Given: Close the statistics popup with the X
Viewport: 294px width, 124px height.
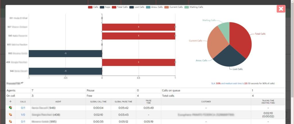Looking at the screenshot, I should [281, 9].
